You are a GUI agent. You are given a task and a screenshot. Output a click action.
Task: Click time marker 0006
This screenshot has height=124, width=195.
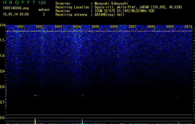click(x=114, y=27)
